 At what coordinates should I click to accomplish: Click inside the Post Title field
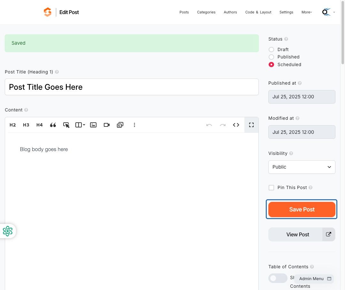tap(132, 87)
